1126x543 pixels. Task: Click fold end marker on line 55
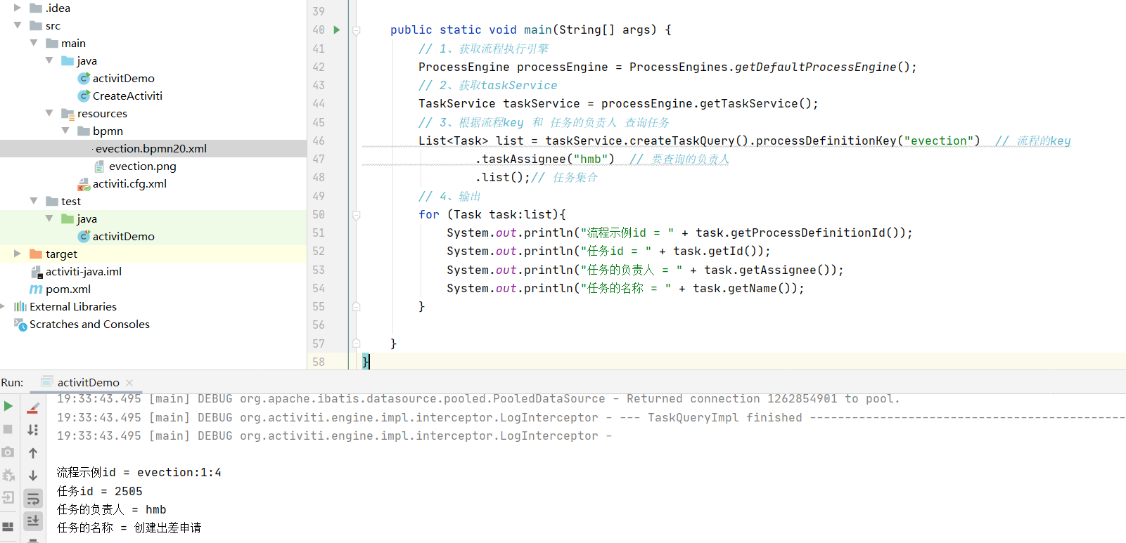click(357, 306)
